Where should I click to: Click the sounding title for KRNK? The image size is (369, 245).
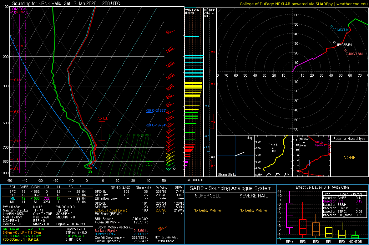pos(66,3)
